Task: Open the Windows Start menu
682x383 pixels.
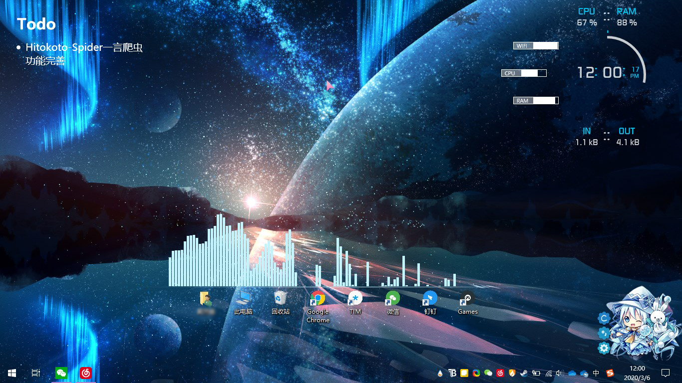Action: (x=12, y=373)
